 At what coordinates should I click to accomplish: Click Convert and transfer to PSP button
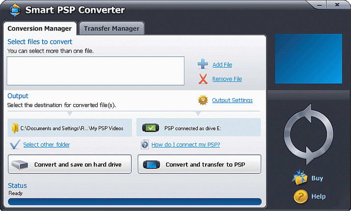pos(199,164)
